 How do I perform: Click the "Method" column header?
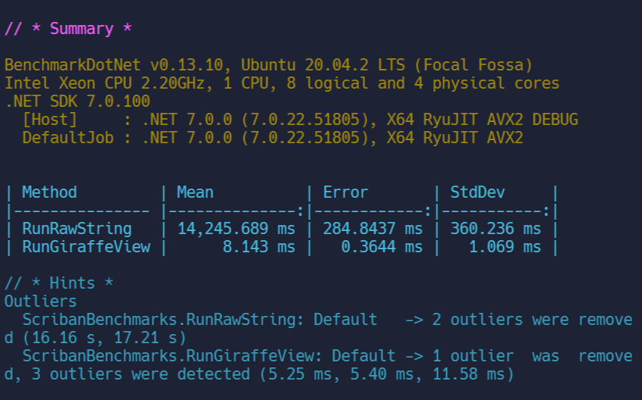pyautogui.click(x=49, y=192)
